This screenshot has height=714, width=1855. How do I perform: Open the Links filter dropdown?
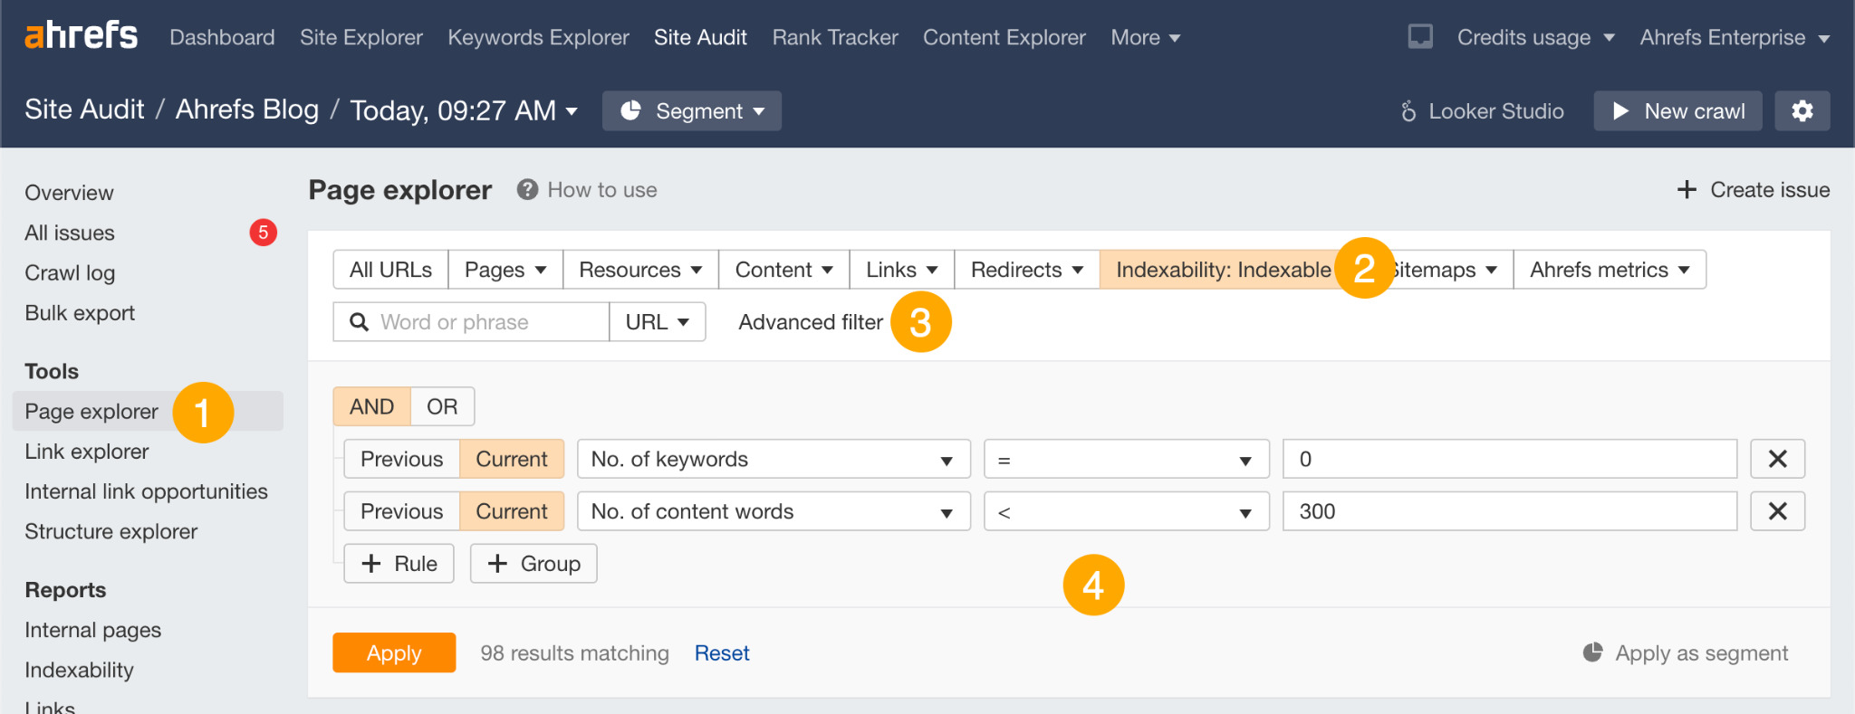click(x=902, y=270)
